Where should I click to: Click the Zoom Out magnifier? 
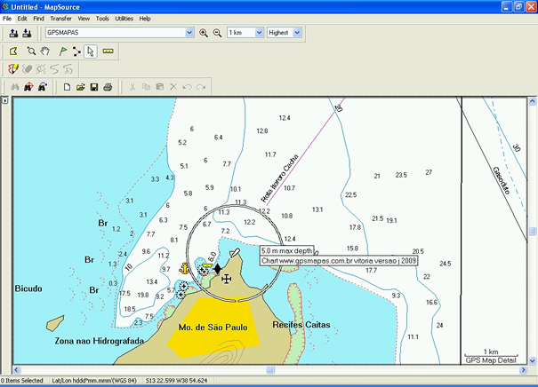point(216,33)
